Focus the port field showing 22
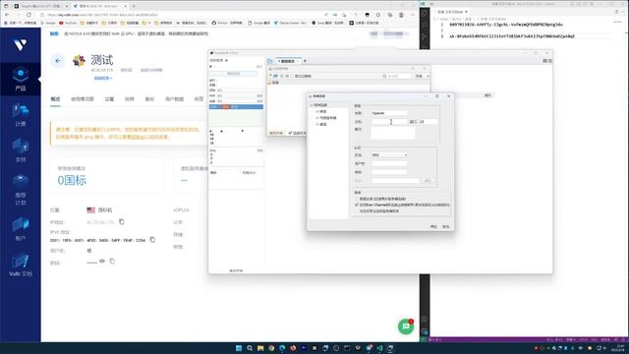The width and height of the screenshot is (629, 354). tap(428, 122)
